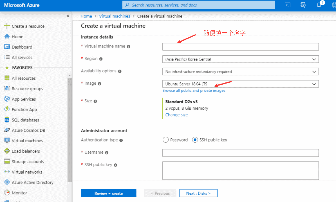Click the Virtual machines monitor icon

[x=7, y=140]
